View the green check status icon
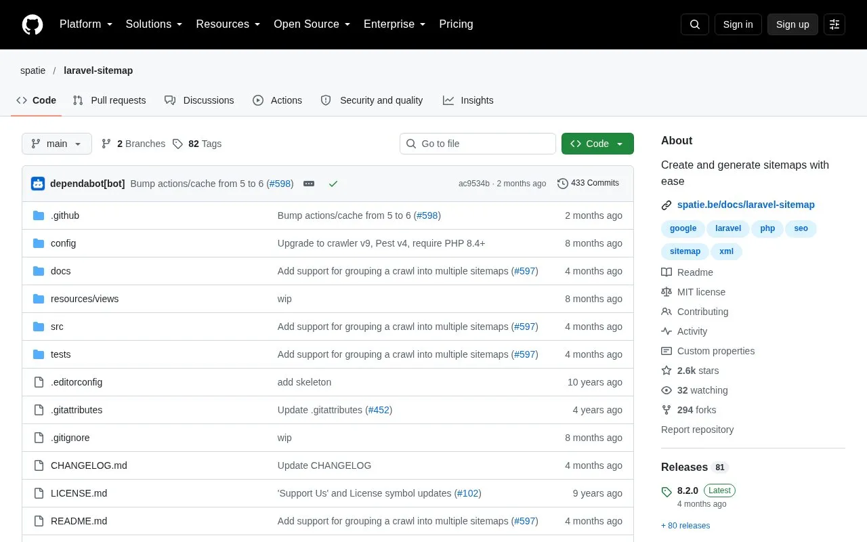This screenshot has height=542, width=867. pos(333,184)
